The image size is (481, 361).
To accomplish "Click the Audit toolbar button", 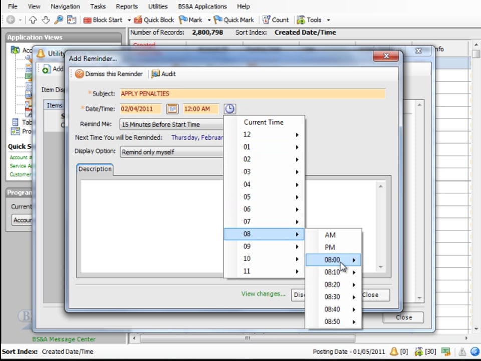I will [x=164, y=74].
